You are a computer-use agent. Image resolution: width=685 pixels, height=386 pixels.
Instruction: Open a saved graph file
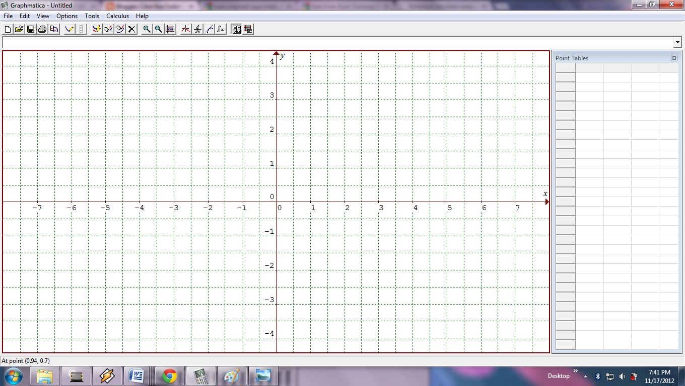pos(19,29)
